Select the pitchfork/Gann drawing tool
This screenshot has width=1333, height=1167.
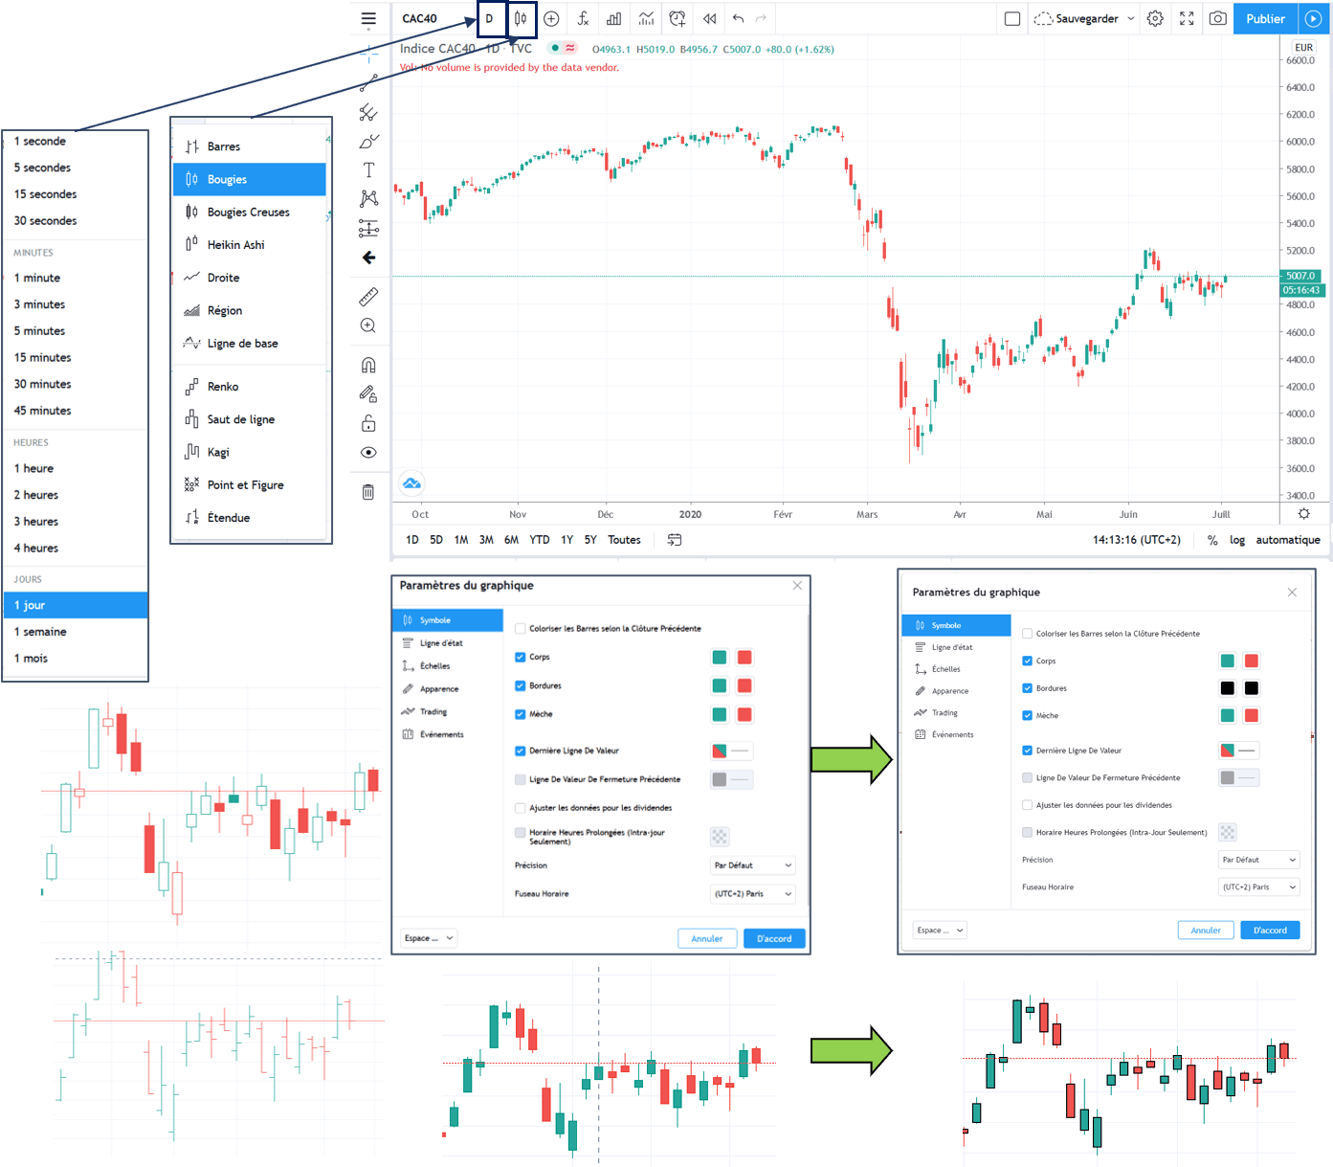368,112
